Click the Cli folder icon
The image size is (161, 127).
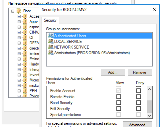(x=25, y=38)
